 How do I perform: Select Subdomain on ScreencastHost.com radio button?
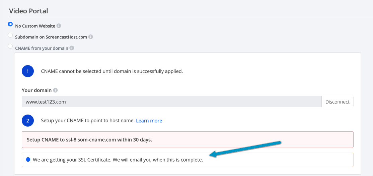pos(10,35)
